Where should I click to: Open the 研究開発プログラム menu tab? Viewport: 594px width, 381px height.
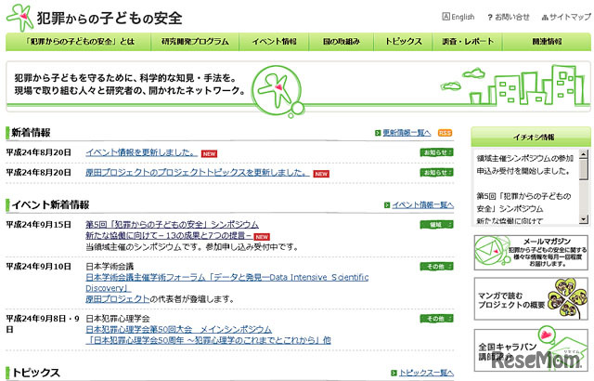[x=194, y=42]
